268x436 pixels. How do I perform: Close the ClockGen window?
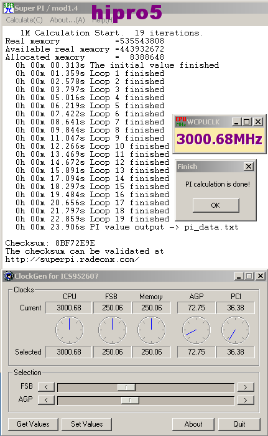[261, 276]
